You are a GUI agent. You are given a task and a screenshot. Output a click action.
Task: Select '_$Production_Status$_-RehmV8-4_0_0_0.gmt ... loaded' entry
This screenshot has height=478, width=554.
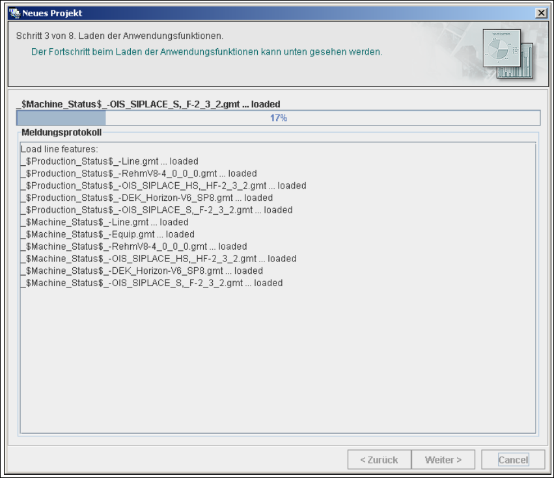pyautogui.click(x=139, y=174)
